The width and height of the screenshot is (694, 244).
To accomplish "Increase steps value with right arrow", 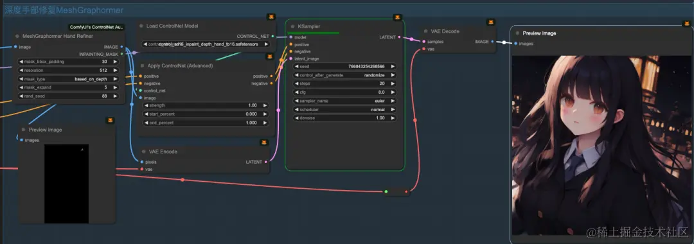I will click(393, 83).
